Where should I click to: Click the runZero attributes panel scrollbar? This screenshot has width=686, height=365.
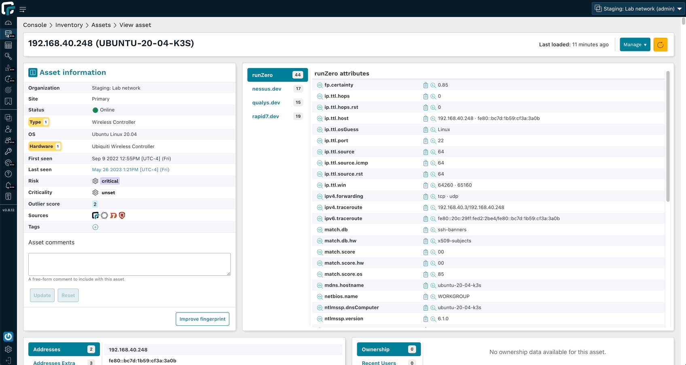(x=668, y=136)
